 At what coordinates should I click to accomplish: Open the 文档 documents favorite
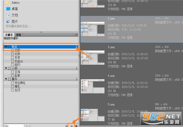[x=12, y=15]
